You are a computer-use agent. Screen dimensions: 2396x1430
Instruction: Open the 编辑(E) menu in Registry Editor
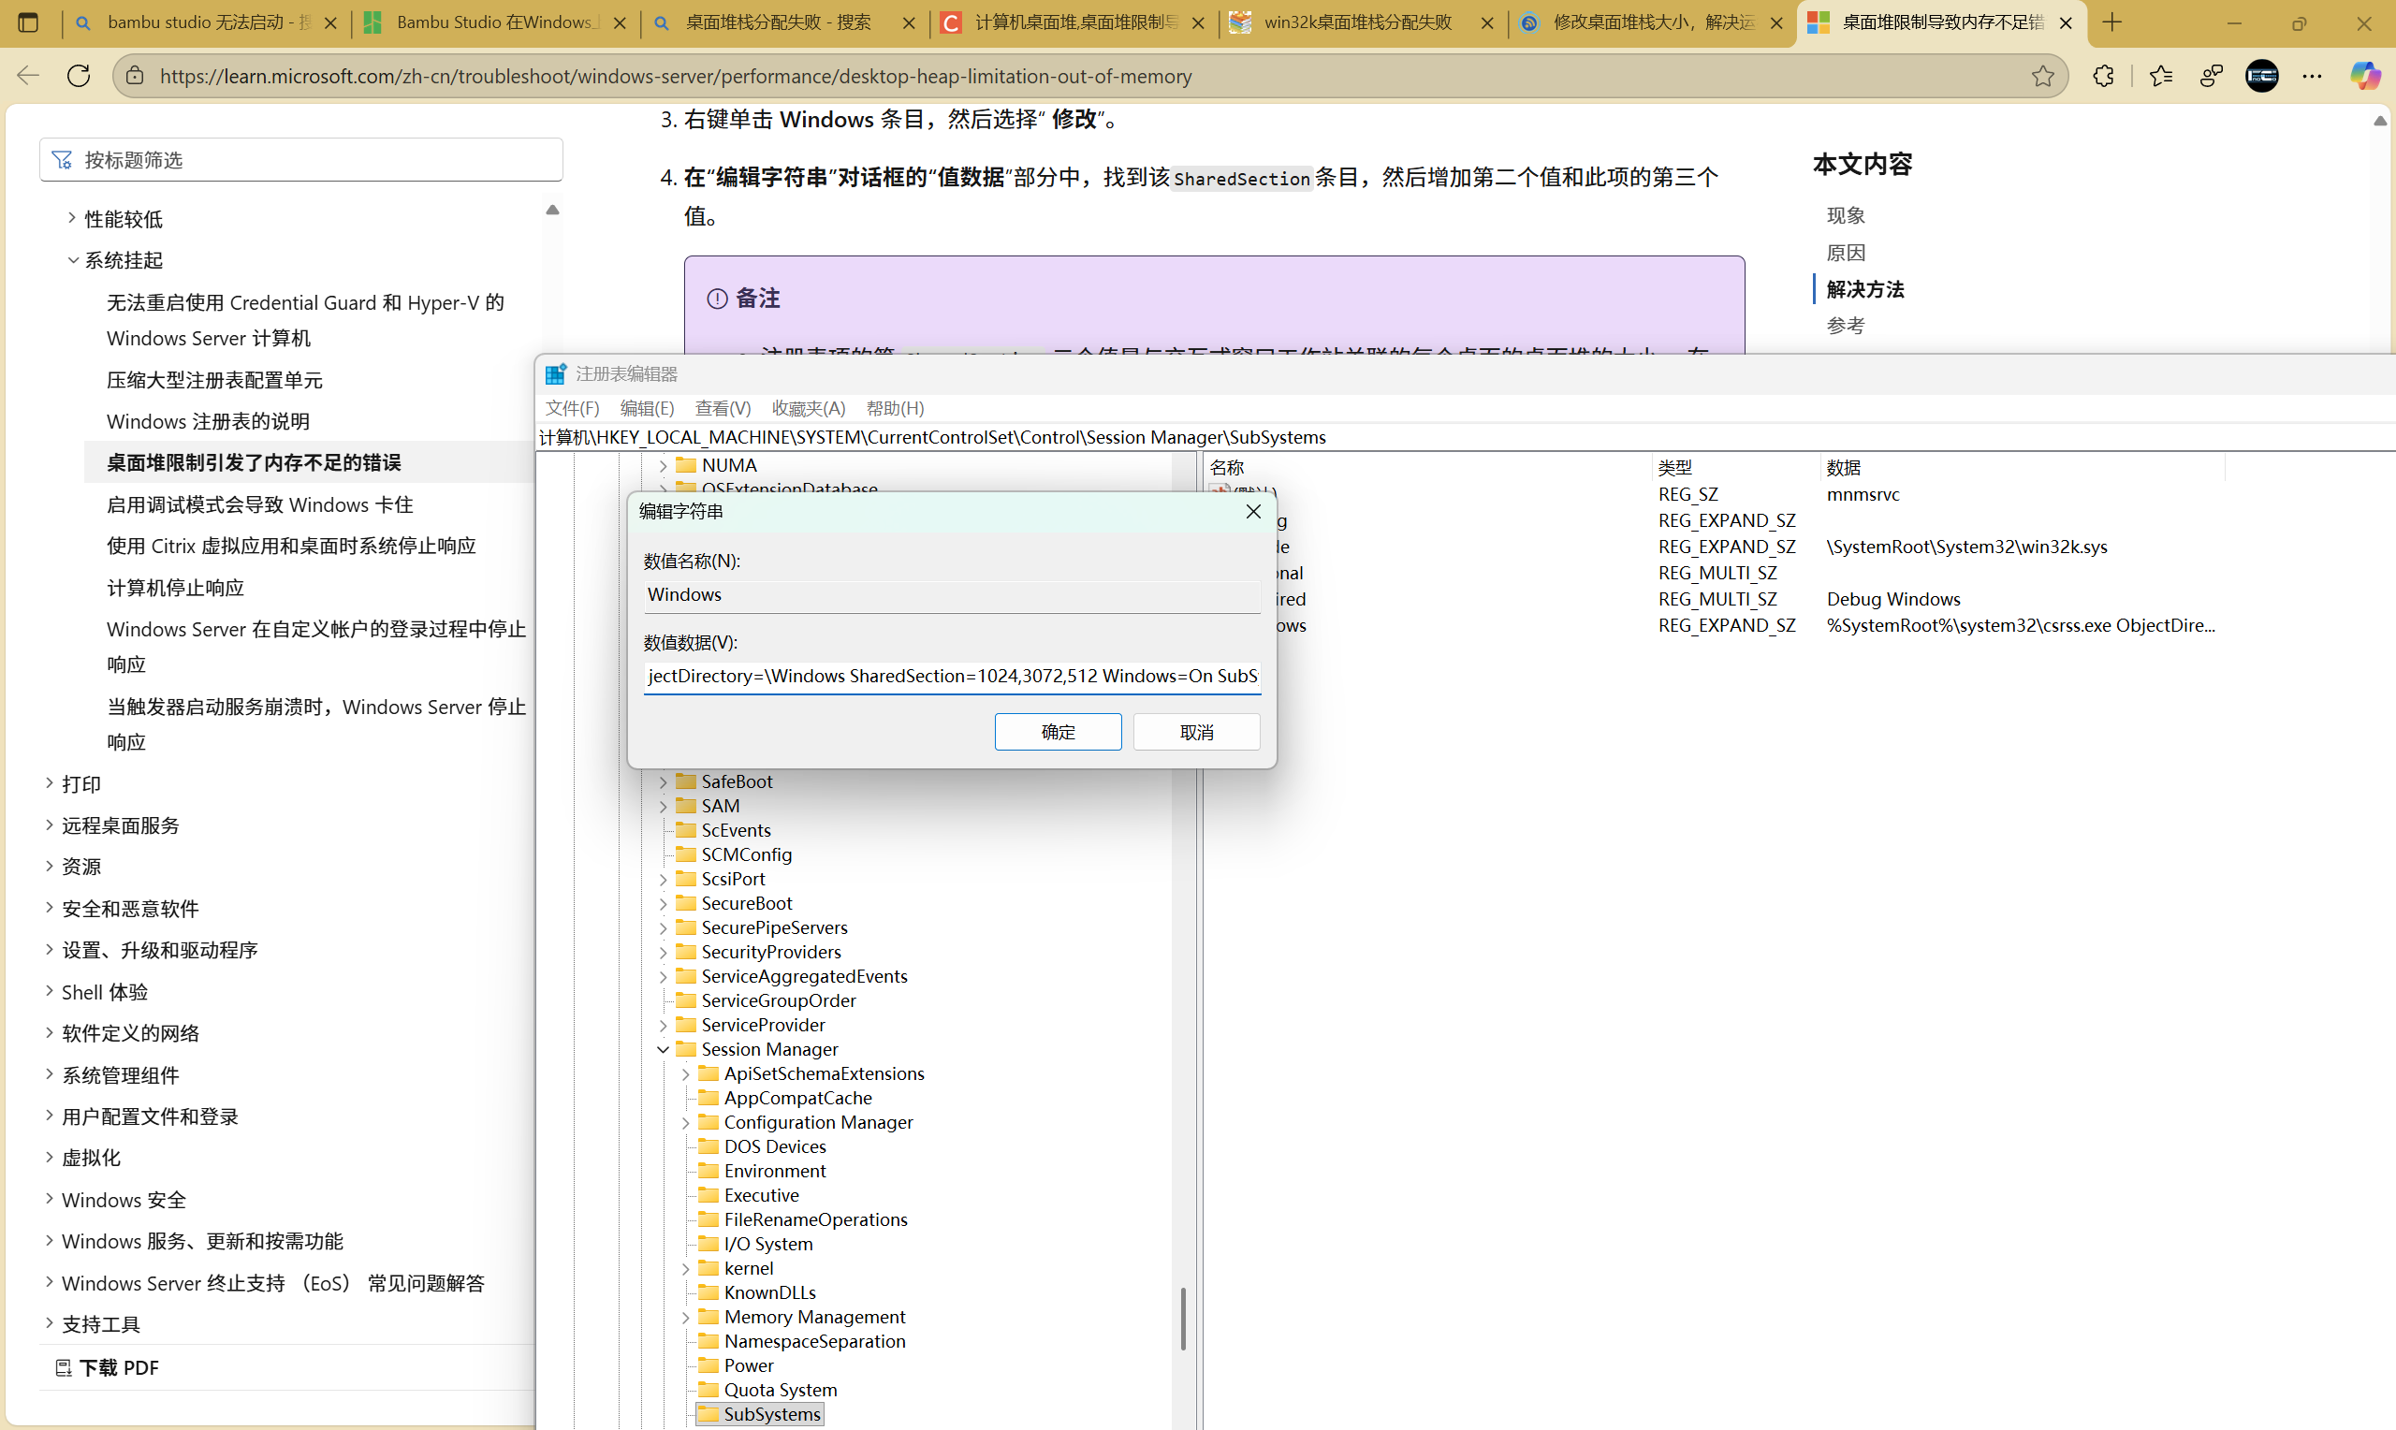pos(647,409)
